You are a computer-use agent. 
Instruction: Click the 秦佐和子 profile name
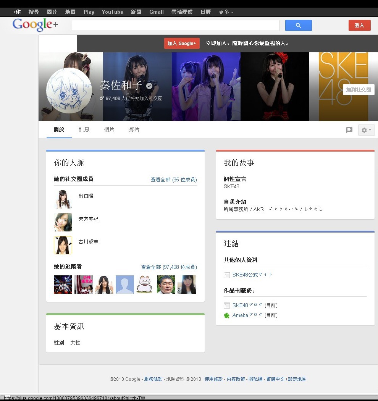(121, 86)
